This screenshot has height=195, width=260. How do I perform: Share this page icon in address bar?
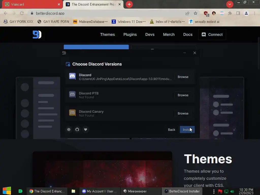(x=187, y=13)
